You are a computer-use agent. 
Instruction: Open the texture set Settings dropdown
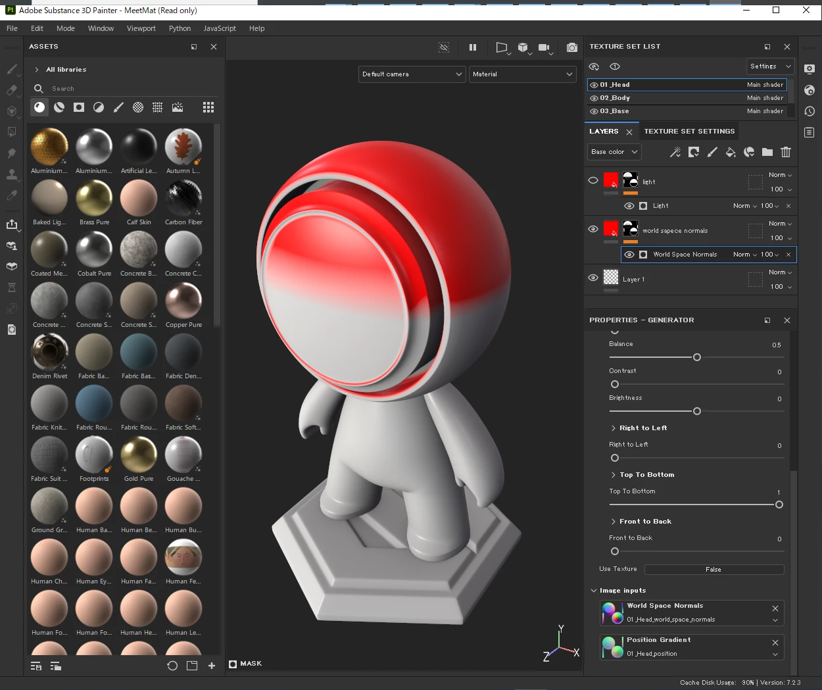click(x=770, y=66)
